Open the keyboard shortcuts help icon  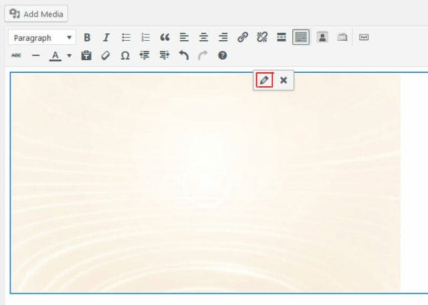pos(223,56)
